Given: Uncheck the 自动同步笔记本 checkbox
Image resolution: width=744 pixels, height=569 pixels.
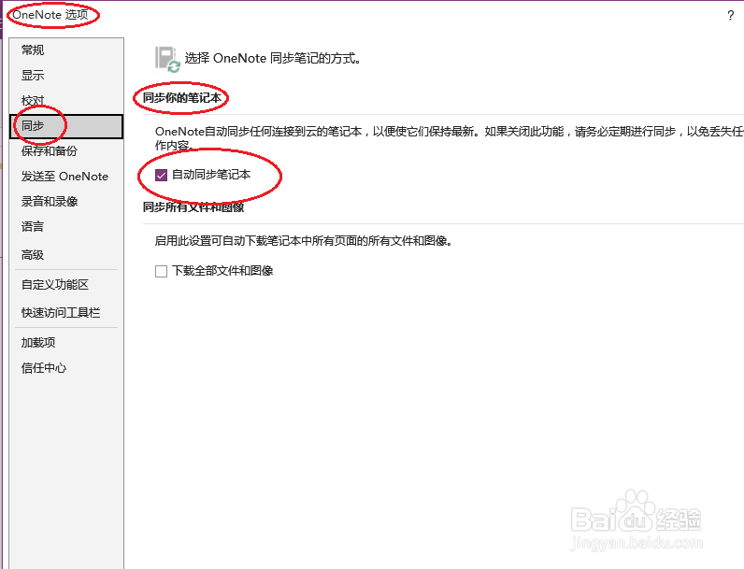Looking at the screenshot, I should [x=162, y=176].
